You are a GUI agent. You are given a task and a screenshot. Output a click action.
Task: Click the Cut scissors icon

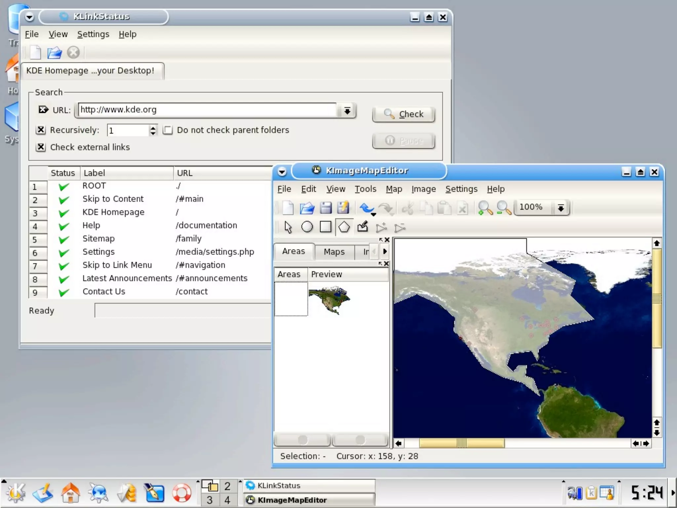(408, 208)
